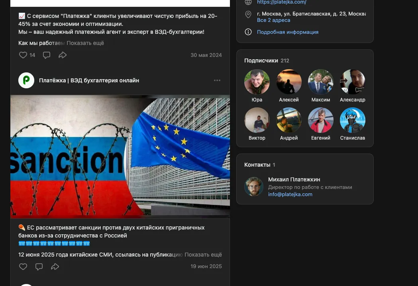Open subscriber Алексей's profile photo

[x=289, y=82]
